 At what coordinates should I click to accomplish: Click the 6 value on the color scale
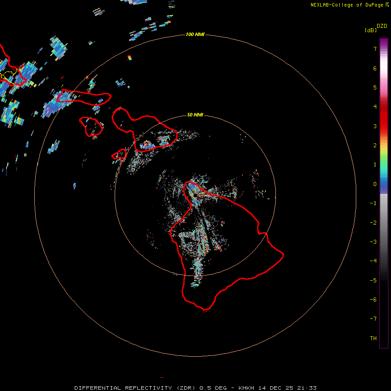(375, 68)
